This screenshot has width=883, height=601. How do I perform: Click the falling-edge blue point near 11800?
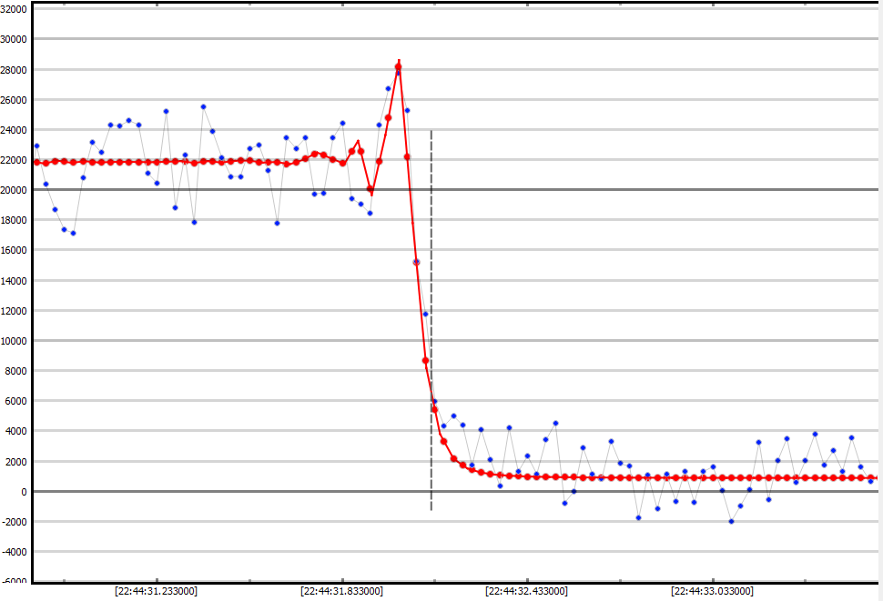(425, 314)
